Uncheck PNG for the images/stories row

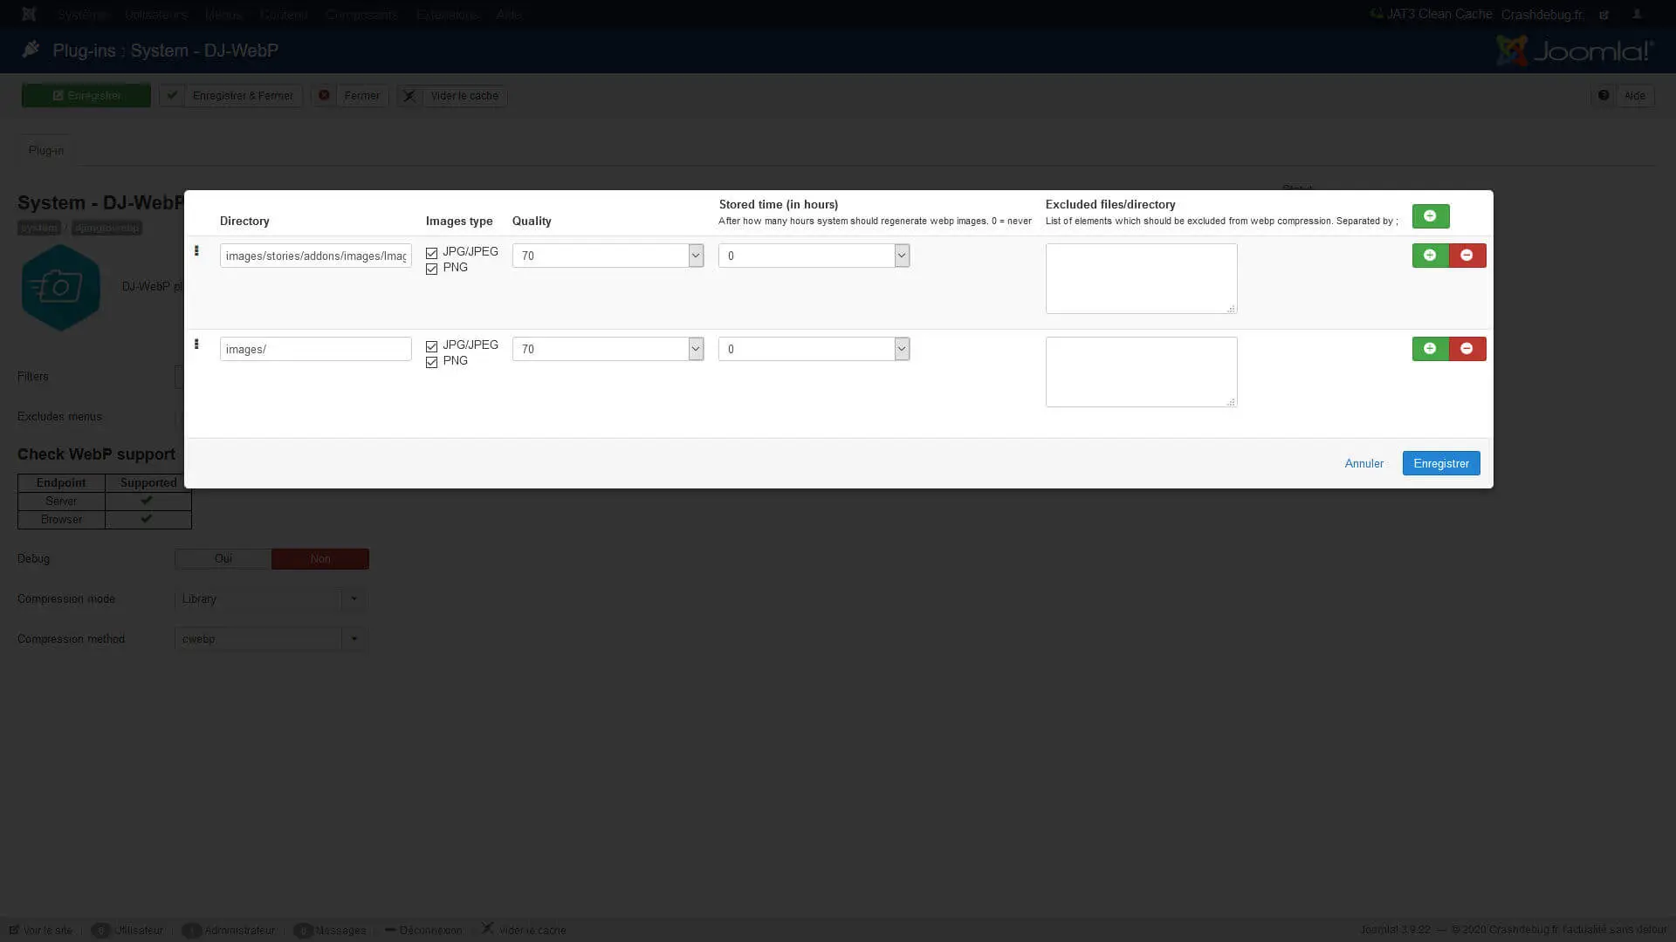(431, 269)
